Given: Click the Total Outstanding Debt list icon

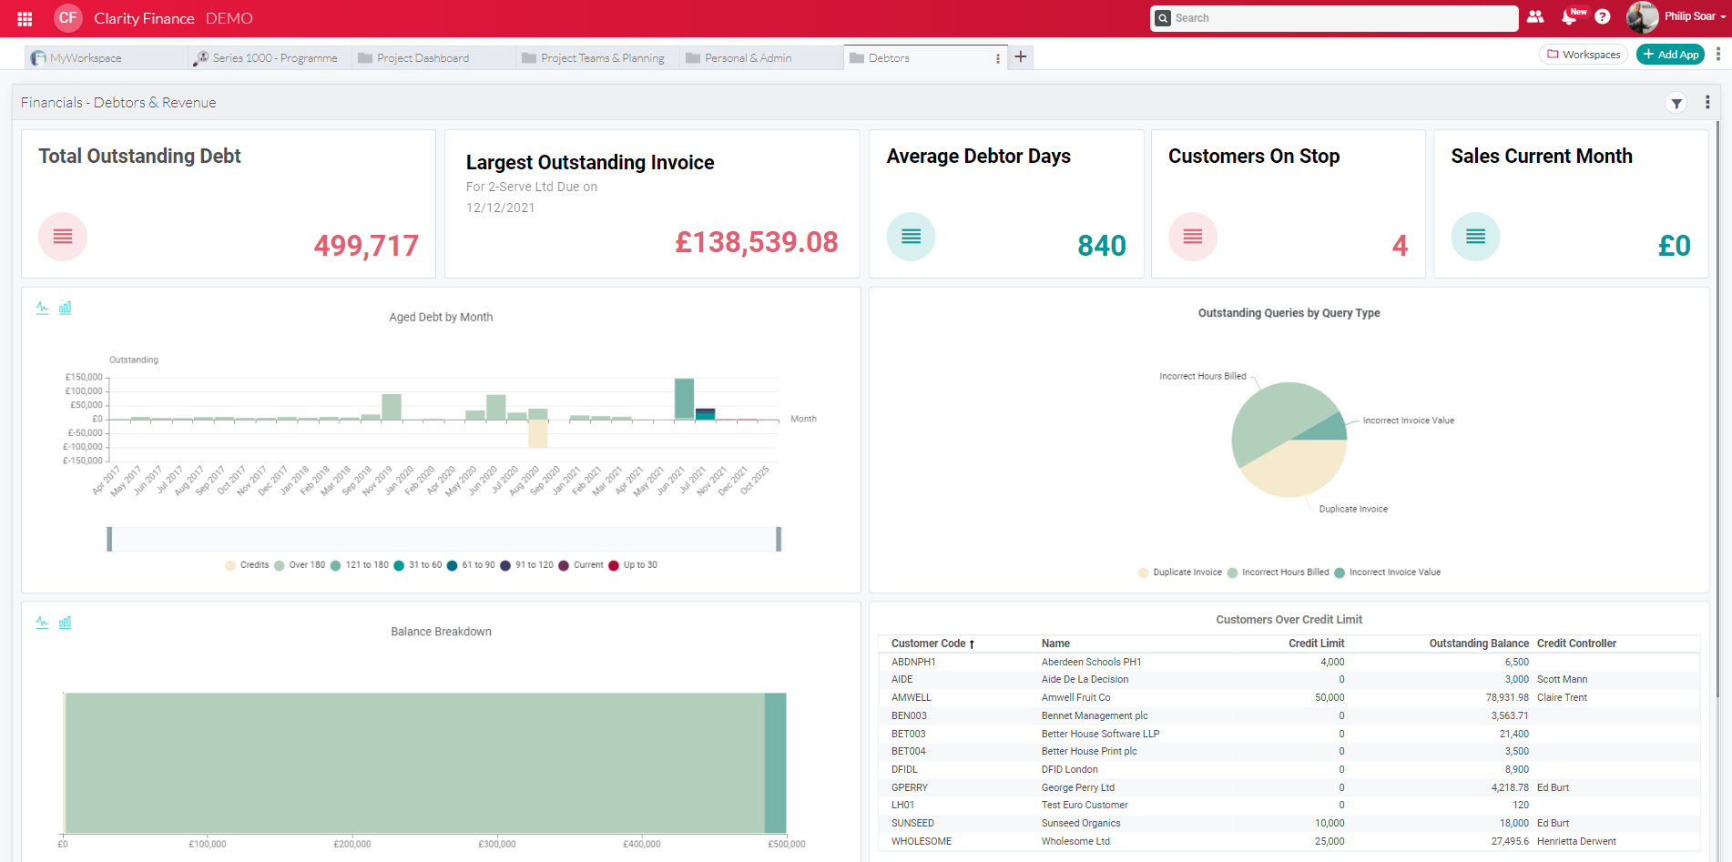Looking at the screenshot, I should tap(62, 236).
